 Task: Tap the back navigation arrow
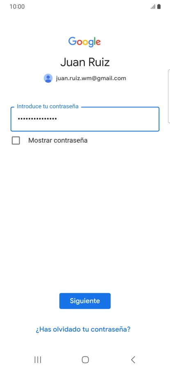tap(133, 360)
